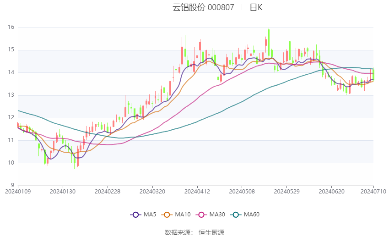Click x-axis date label 20240109
The image size is (389, 237).
[x=18, y=192]
